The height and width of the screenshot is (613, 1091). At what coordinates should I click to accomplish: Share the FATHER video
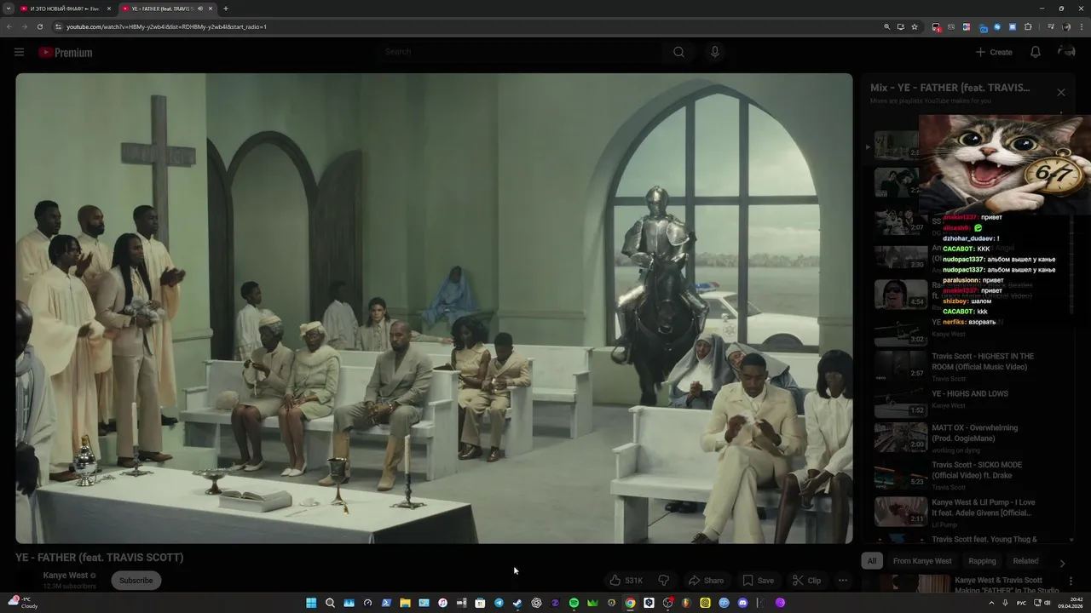(x=706, y=581)
